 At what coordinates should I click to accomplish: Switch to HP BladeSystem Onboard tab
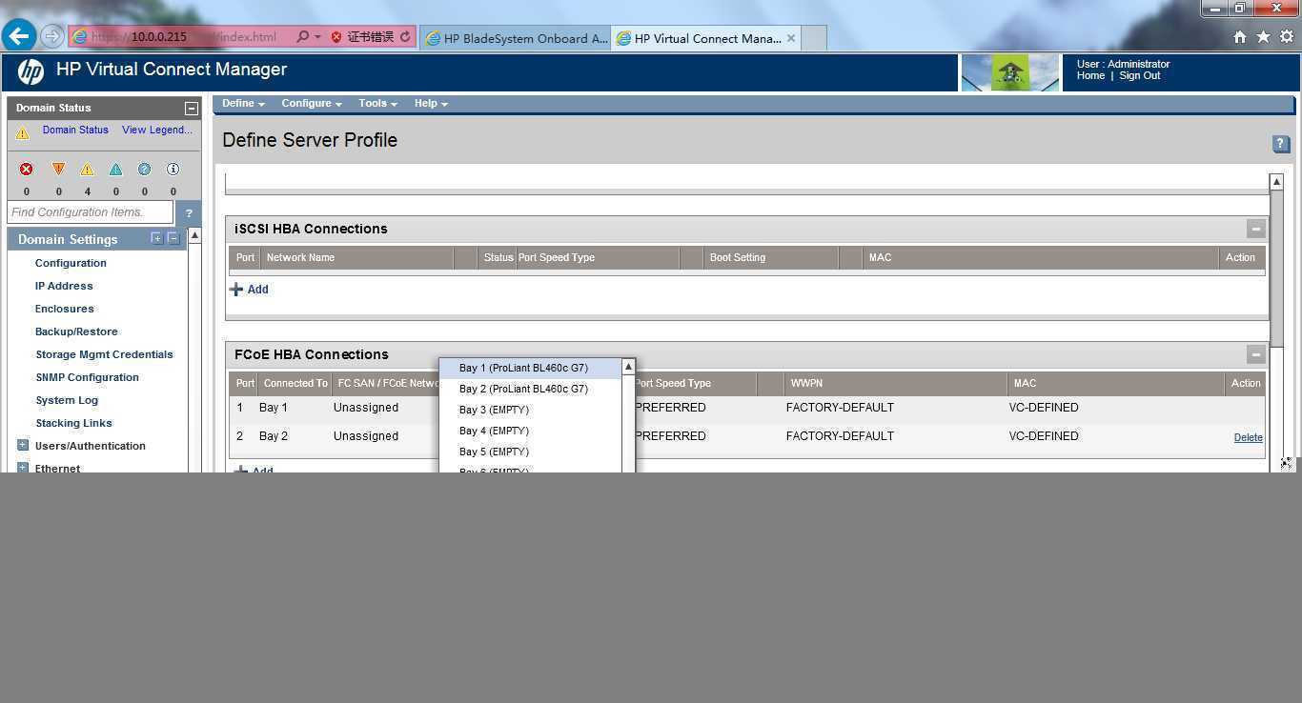point(515,38)
